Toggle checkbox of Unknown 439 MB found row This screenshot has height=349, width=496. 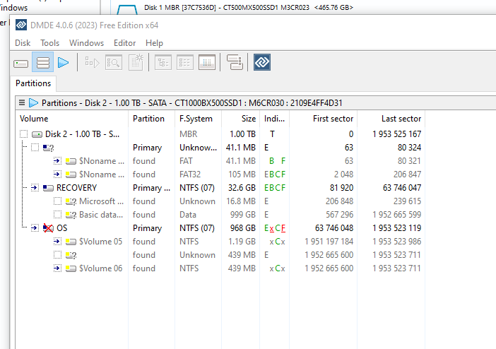point(57,255)
